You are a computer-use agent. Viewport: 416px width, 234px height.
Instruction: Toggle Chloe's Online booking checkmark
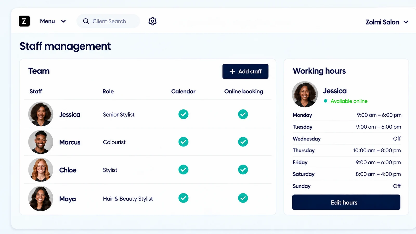(x=243, y=170)
